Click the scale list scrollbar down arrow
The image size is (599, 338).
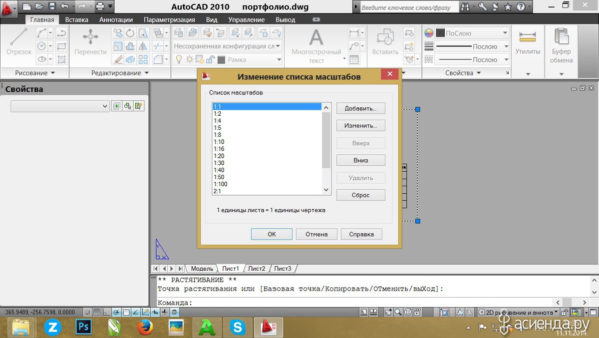(326, 190)
